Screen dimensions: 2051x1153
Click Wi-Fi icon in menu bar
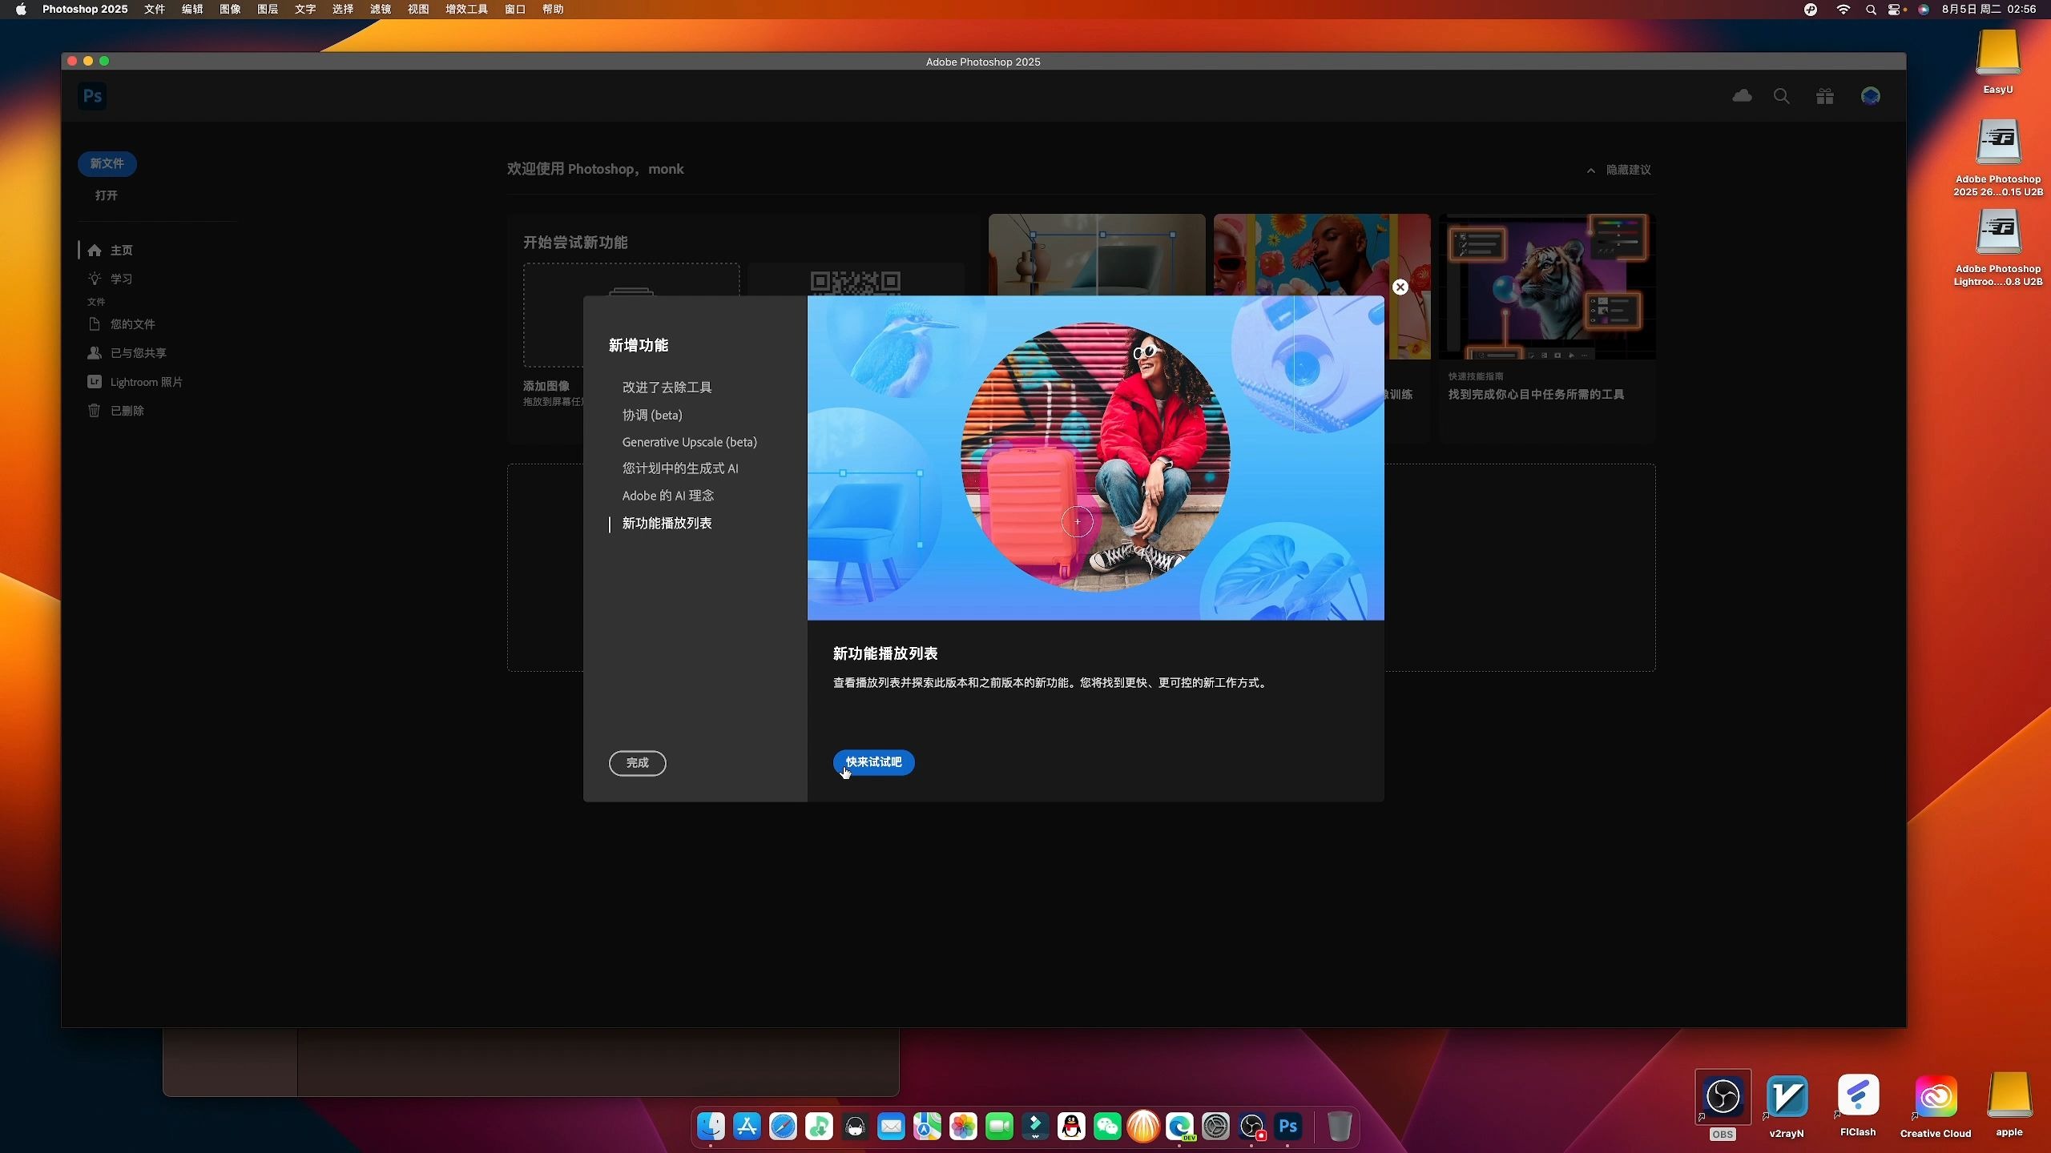(1843, 10)
